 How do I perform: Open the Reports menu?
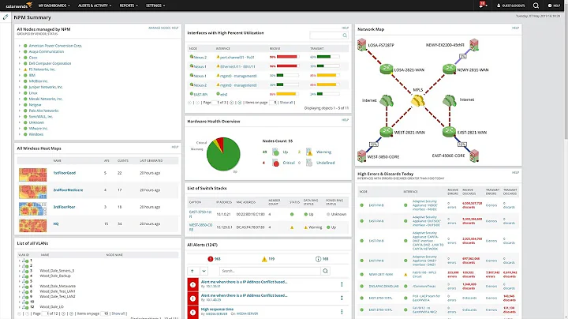[129, 6]
